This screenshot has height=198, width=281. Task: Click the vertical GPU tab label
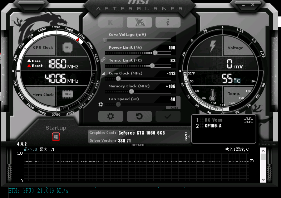(x=186, y=136)
